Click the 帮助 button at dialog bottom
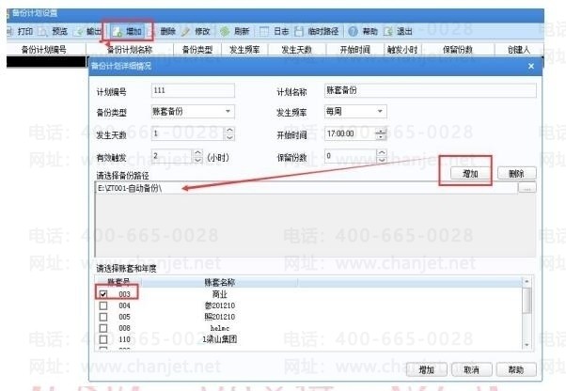This screenshot has width=566, height=391. pos(516,369)
